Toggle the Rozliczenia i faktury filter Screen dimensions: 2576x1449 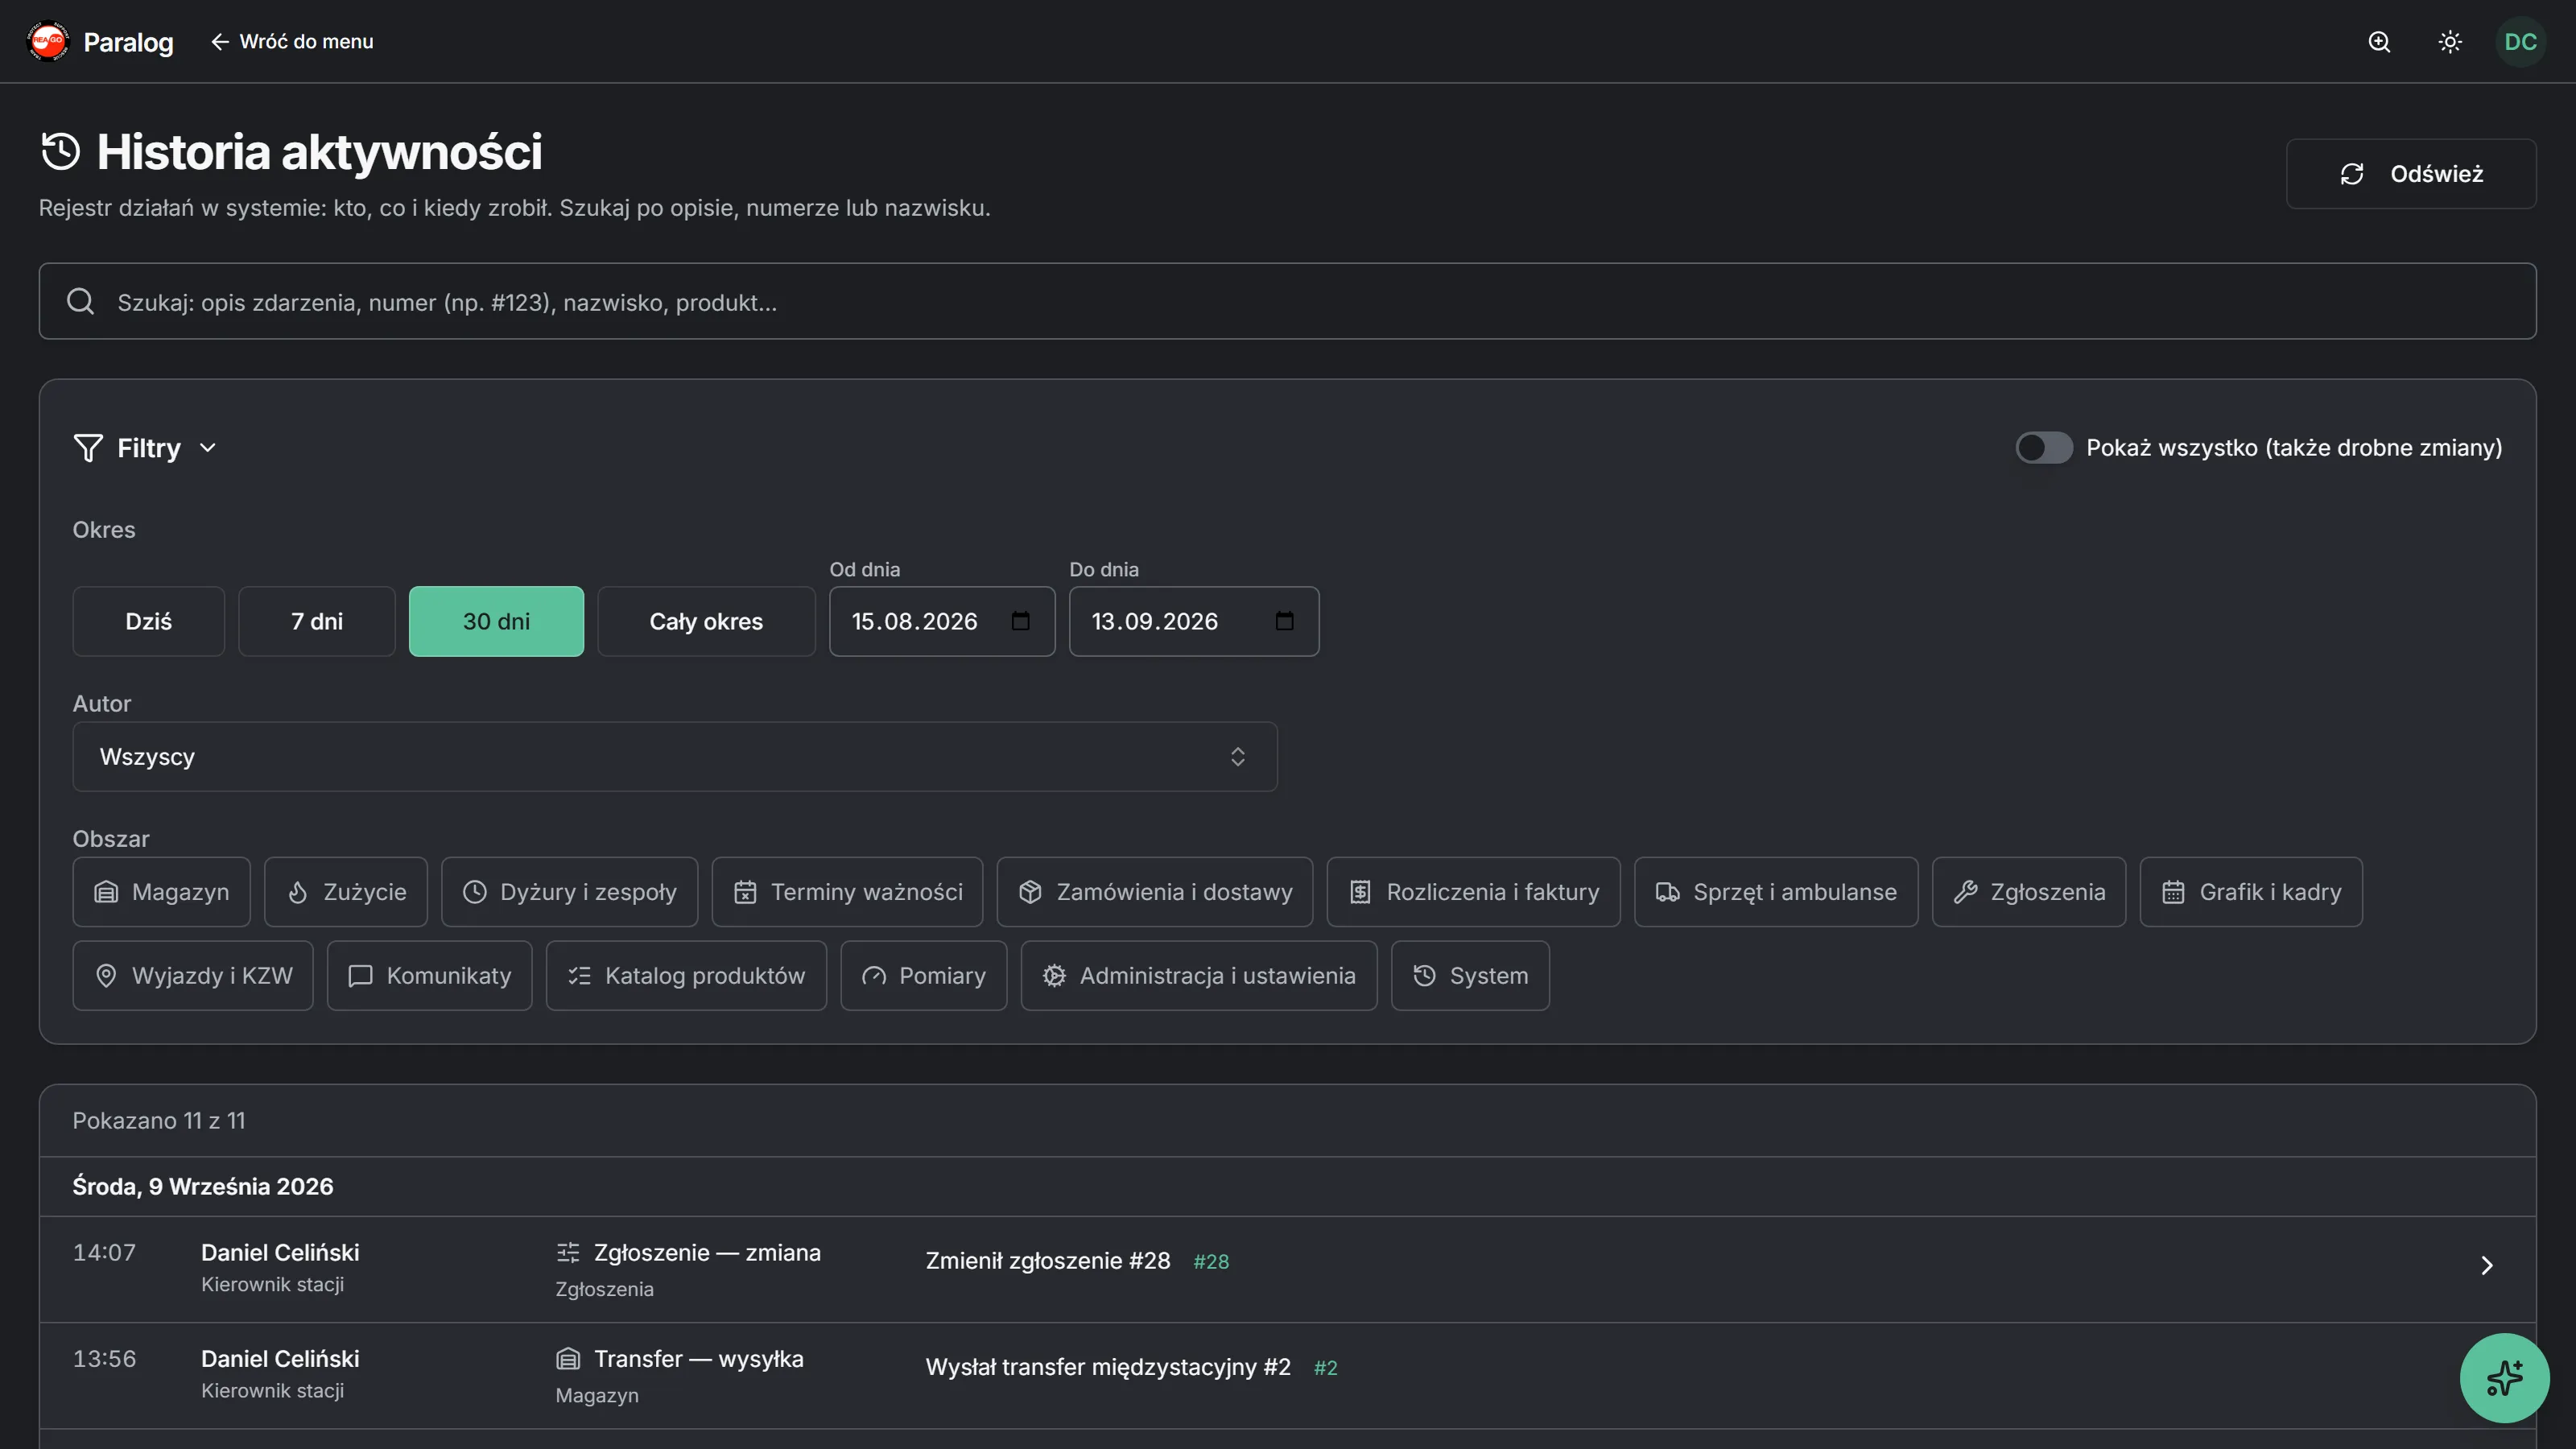point(1473,892)
